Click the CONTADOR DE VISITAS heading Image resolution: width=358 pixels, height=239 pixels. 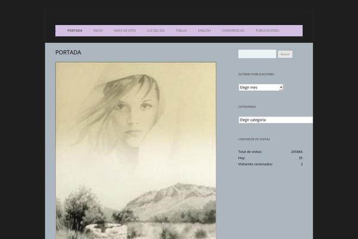[254, 139]
